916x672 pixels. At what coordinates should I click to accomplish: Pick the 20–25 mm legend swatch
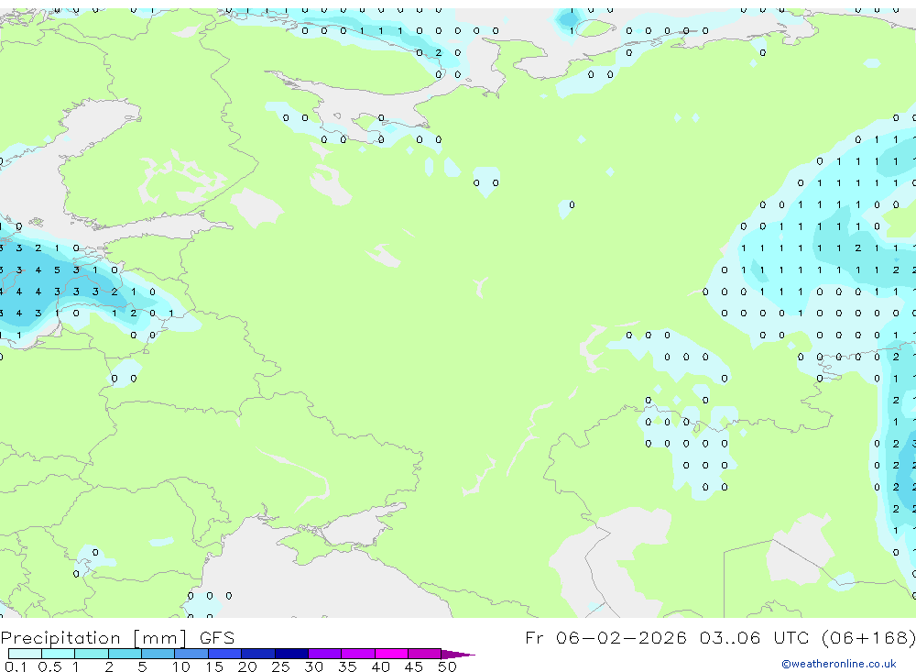tap(258, 654)
